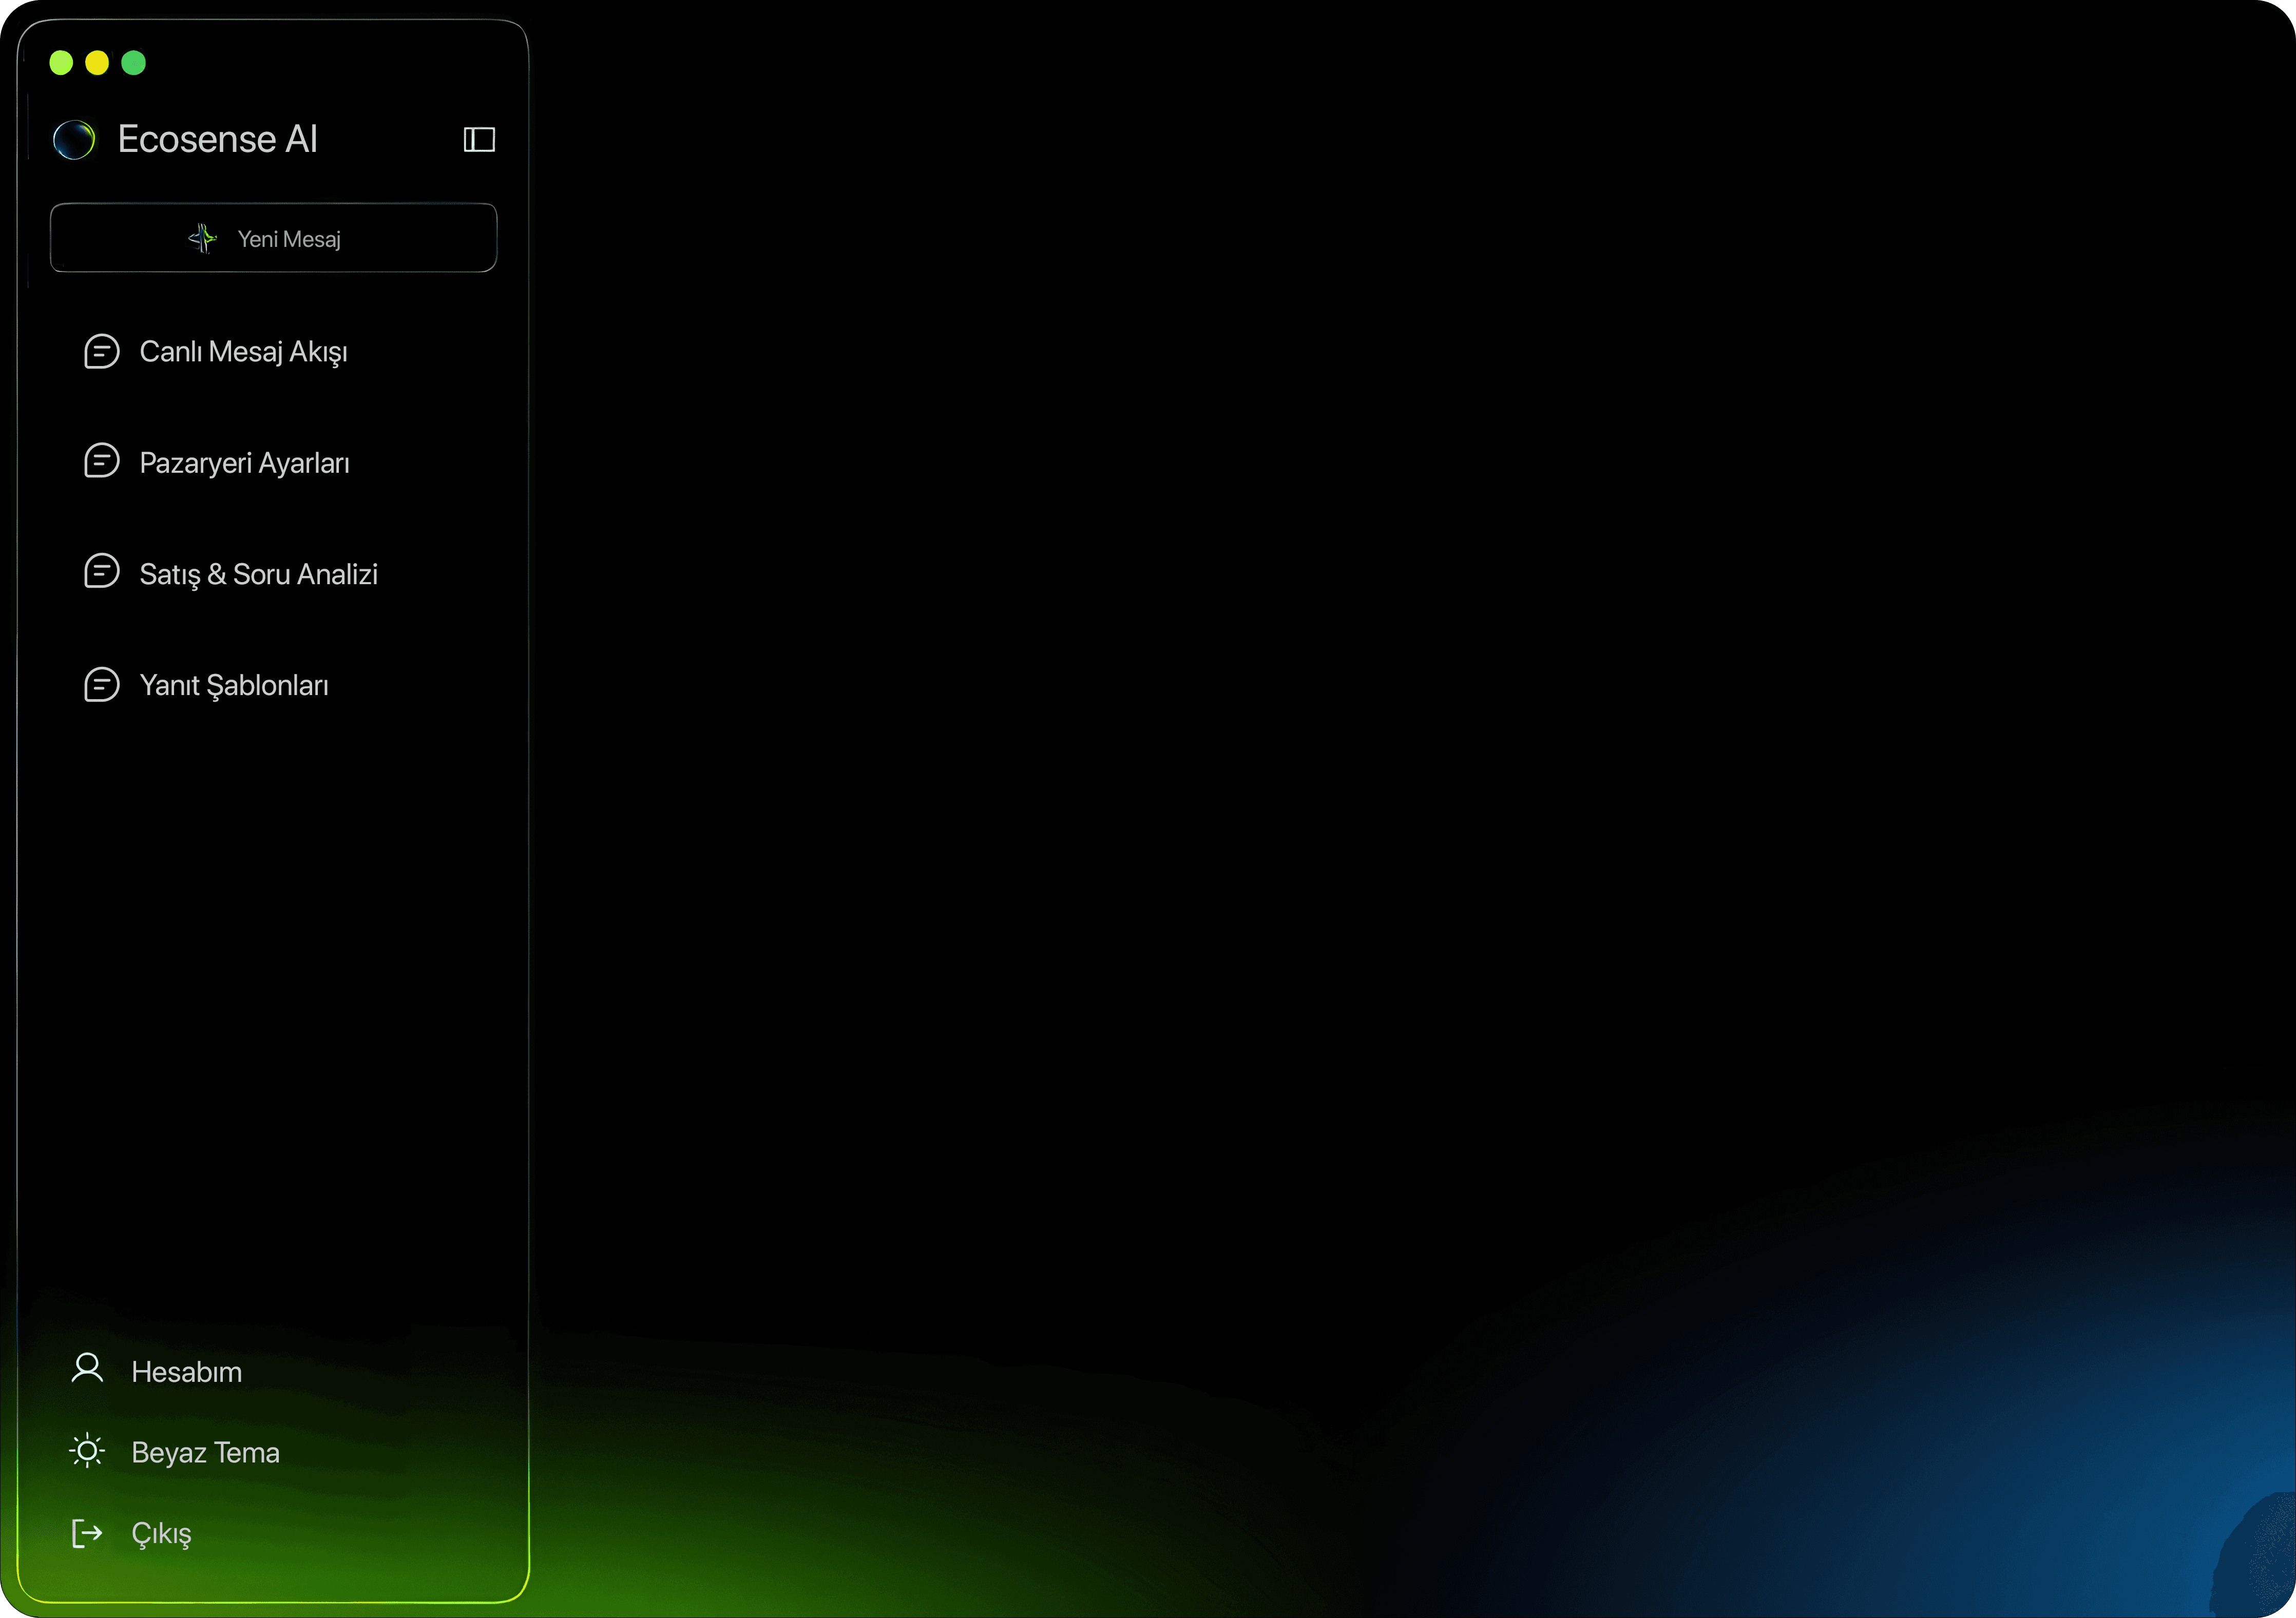Screen dimensions: 2296x1618
Task: Click the Satış & Soru Analizi icon
Action: [x=101, y=572]
